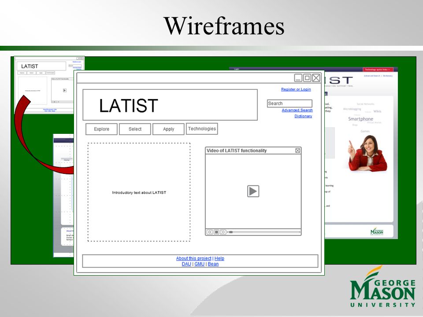Click the play icon in small thumbnail wireframe

(x=65, y=90)
